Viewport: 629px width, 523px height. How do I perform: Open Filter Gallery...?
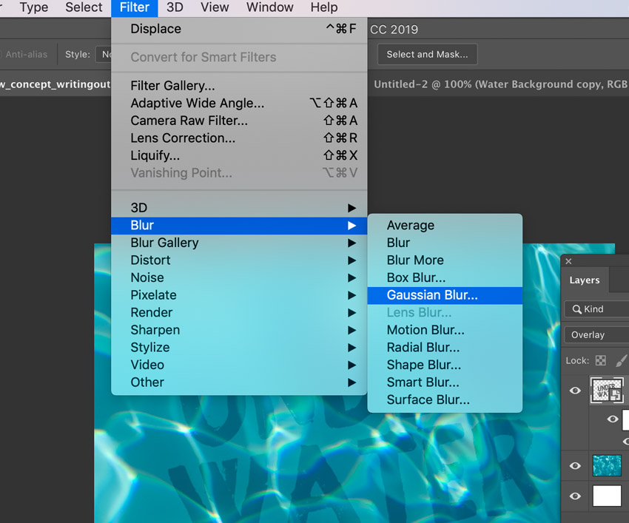(x=239, y=85)
